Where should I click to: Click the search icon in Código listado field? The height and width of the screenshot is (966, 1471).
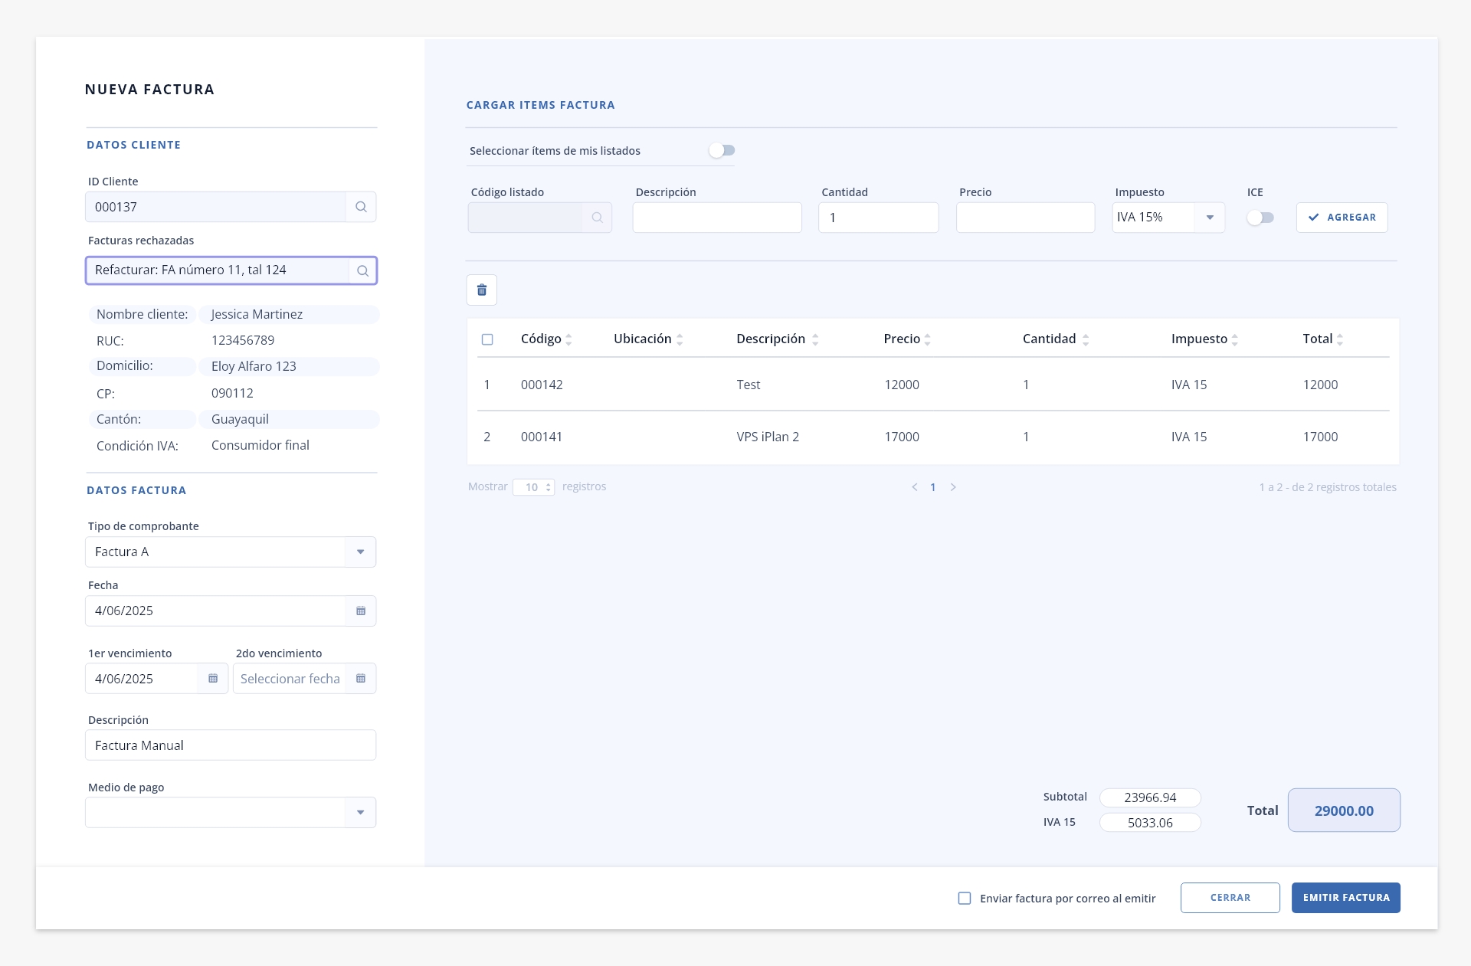tap(597, 218)
